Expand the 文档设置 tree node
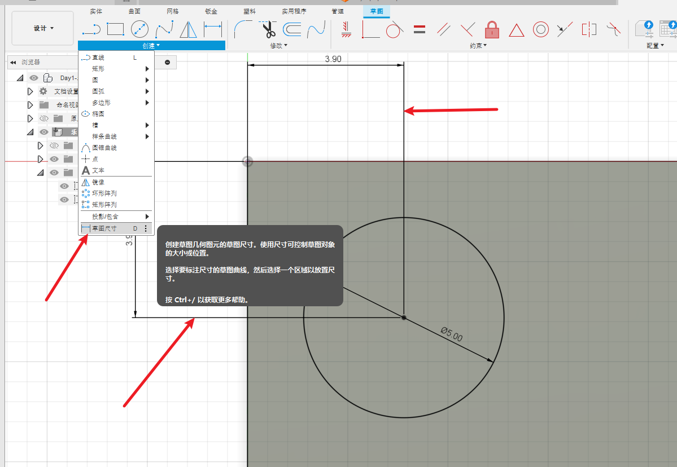 (x=30, y=91)
